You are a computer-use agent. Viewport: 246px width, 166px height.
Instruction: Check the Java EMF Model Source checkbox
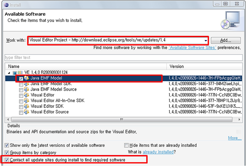[21, 90]
